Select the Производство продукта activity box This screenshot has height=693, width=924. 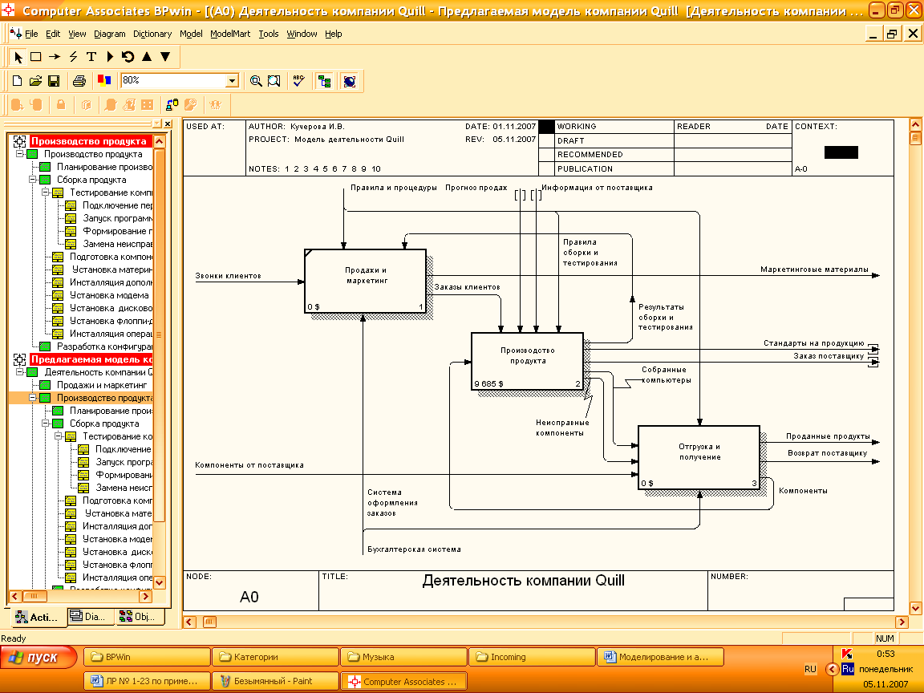tap(528, 361)
